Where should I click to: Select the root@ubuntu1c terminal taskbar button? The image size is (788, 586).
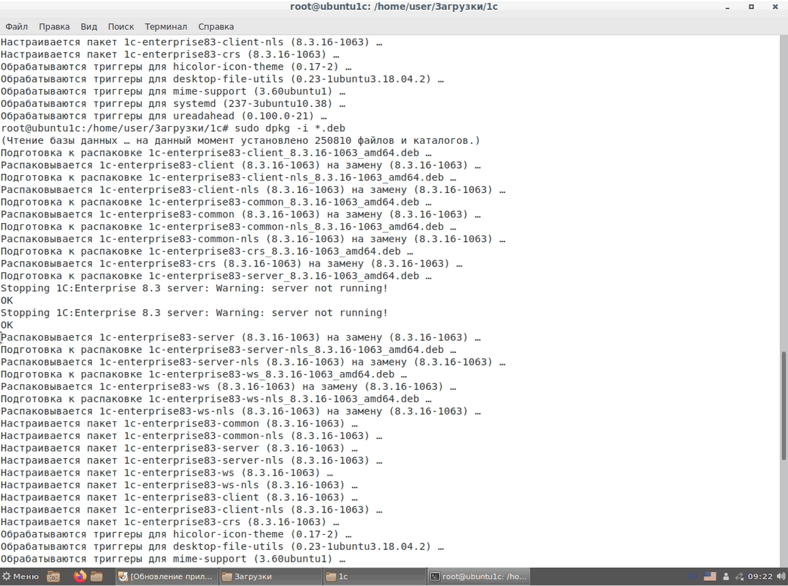478,577
